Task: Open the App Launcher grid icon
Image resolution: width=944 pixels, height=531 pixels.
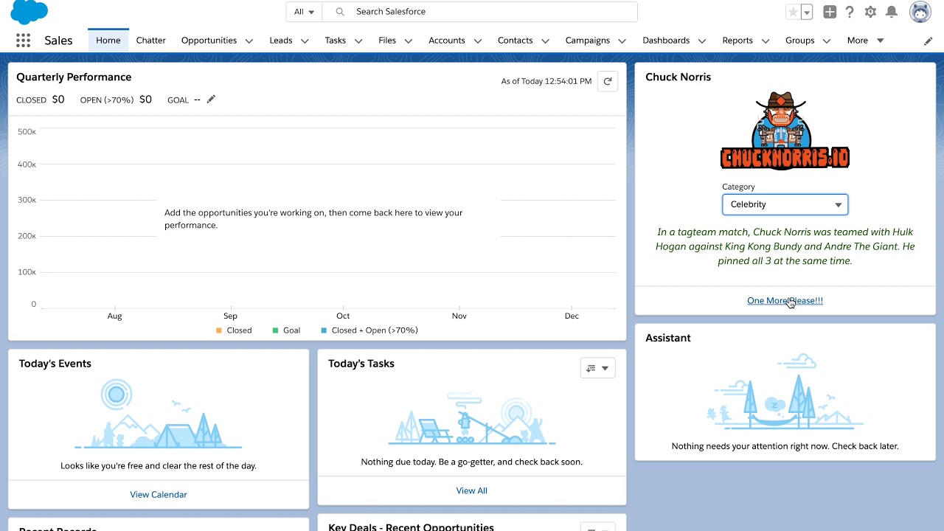Action: tap(23, 41)
